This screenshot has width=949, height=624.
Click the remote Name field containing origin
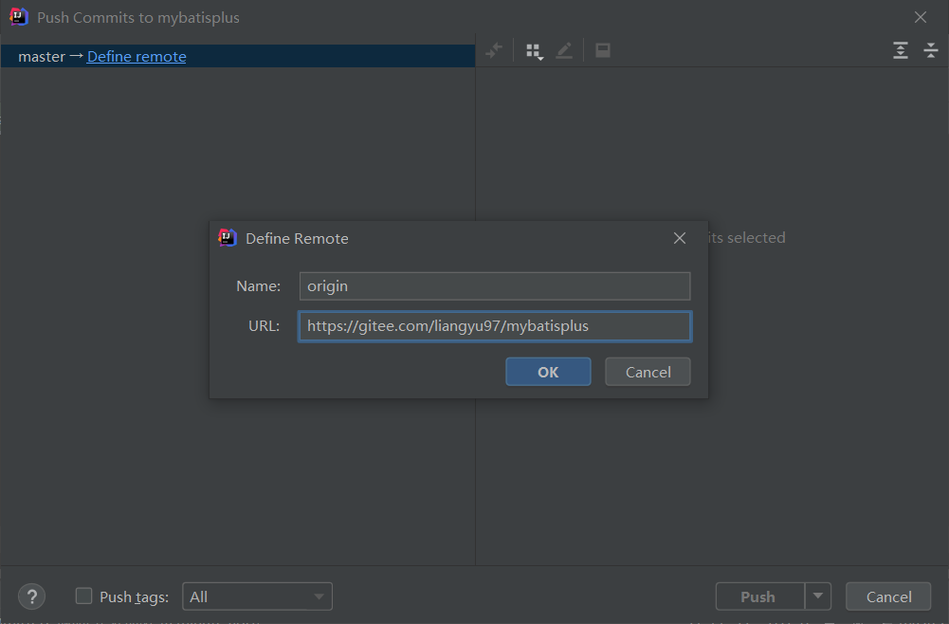point(495,285)
